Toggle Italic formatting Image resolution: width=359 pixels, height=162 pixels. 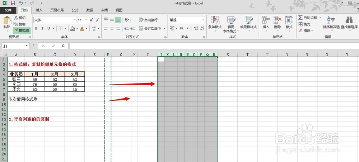pos(42,29)
